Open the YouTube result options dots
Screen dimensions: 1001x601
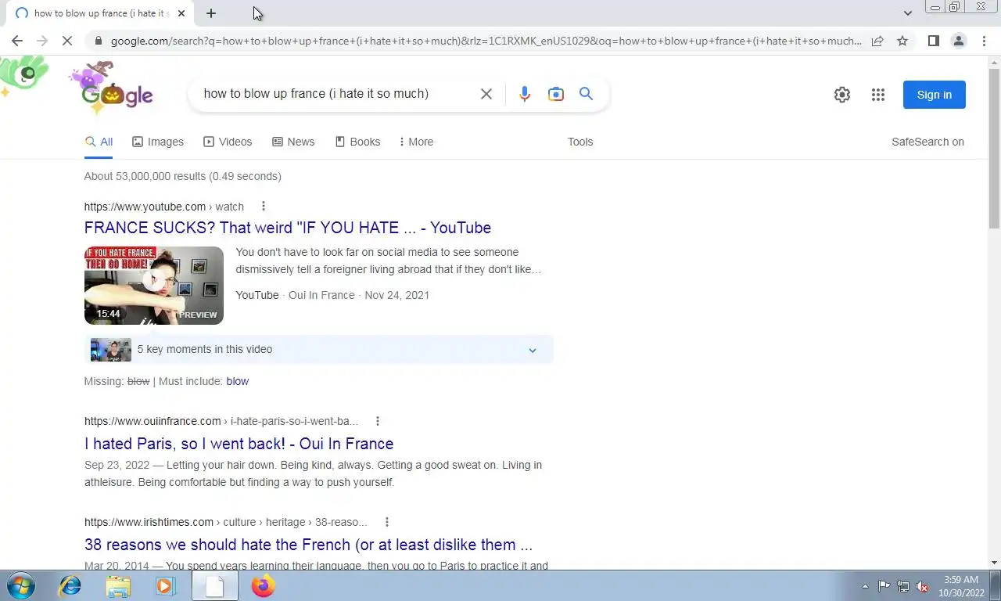pyautogui.click(x=264, y=206)
